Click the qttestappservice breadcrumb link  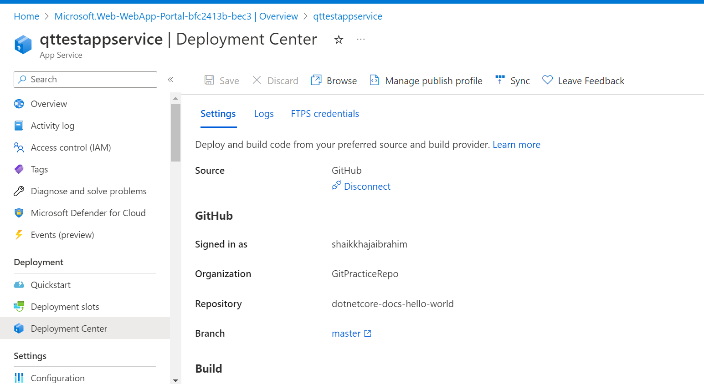click(x=348, y=16)
